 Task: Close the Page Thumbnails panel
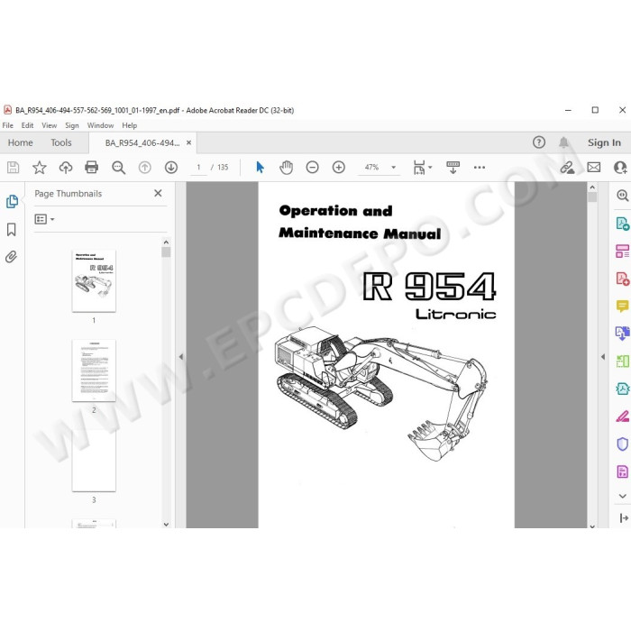click(x=158, y=193)
